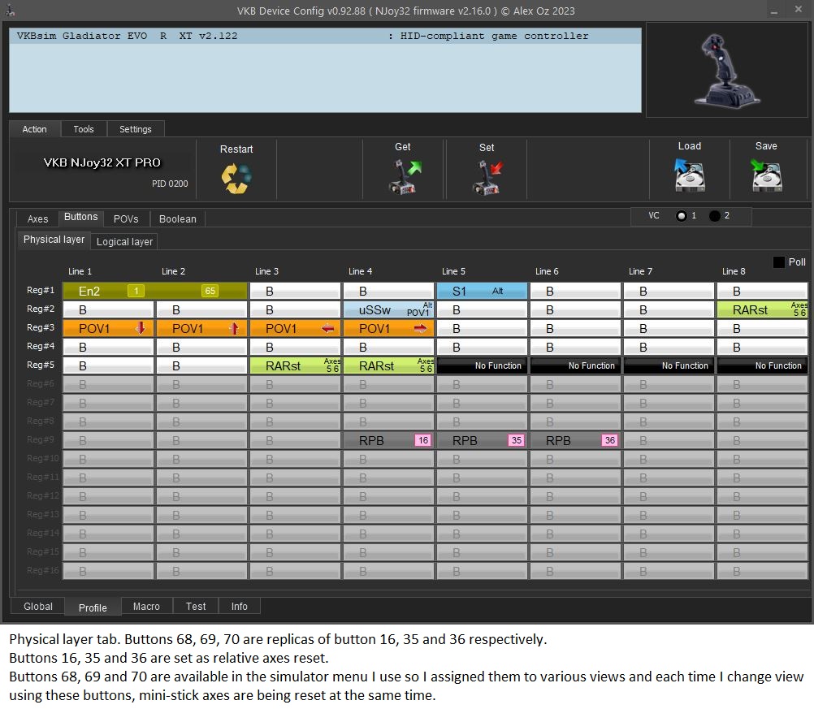Click the Restart recycle icon
Screen dimensions: 814x709
tap(236, 179)
